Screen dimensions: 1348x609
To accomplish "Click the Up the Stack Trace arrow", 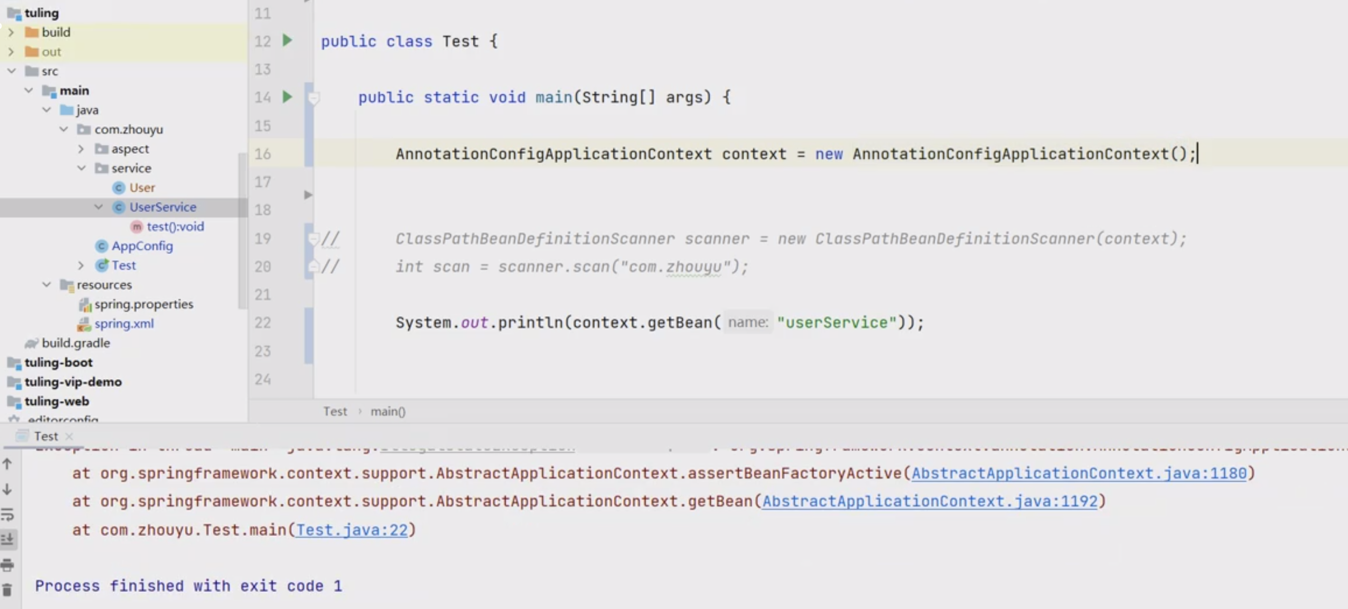I will pos(7,463).
